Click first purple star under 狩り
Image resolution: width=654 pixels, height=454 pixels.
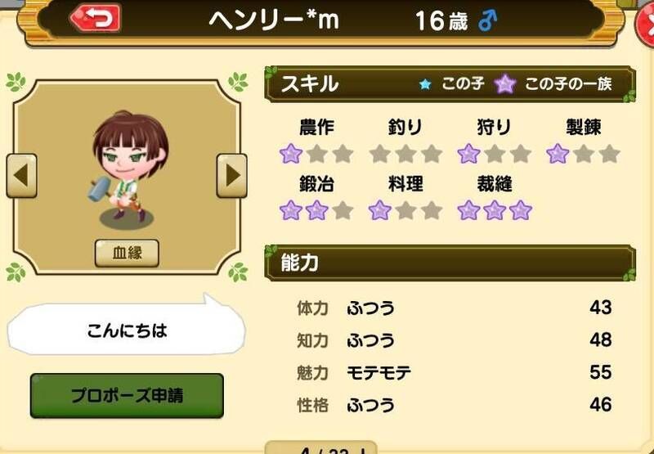click(x=468, y=154)
